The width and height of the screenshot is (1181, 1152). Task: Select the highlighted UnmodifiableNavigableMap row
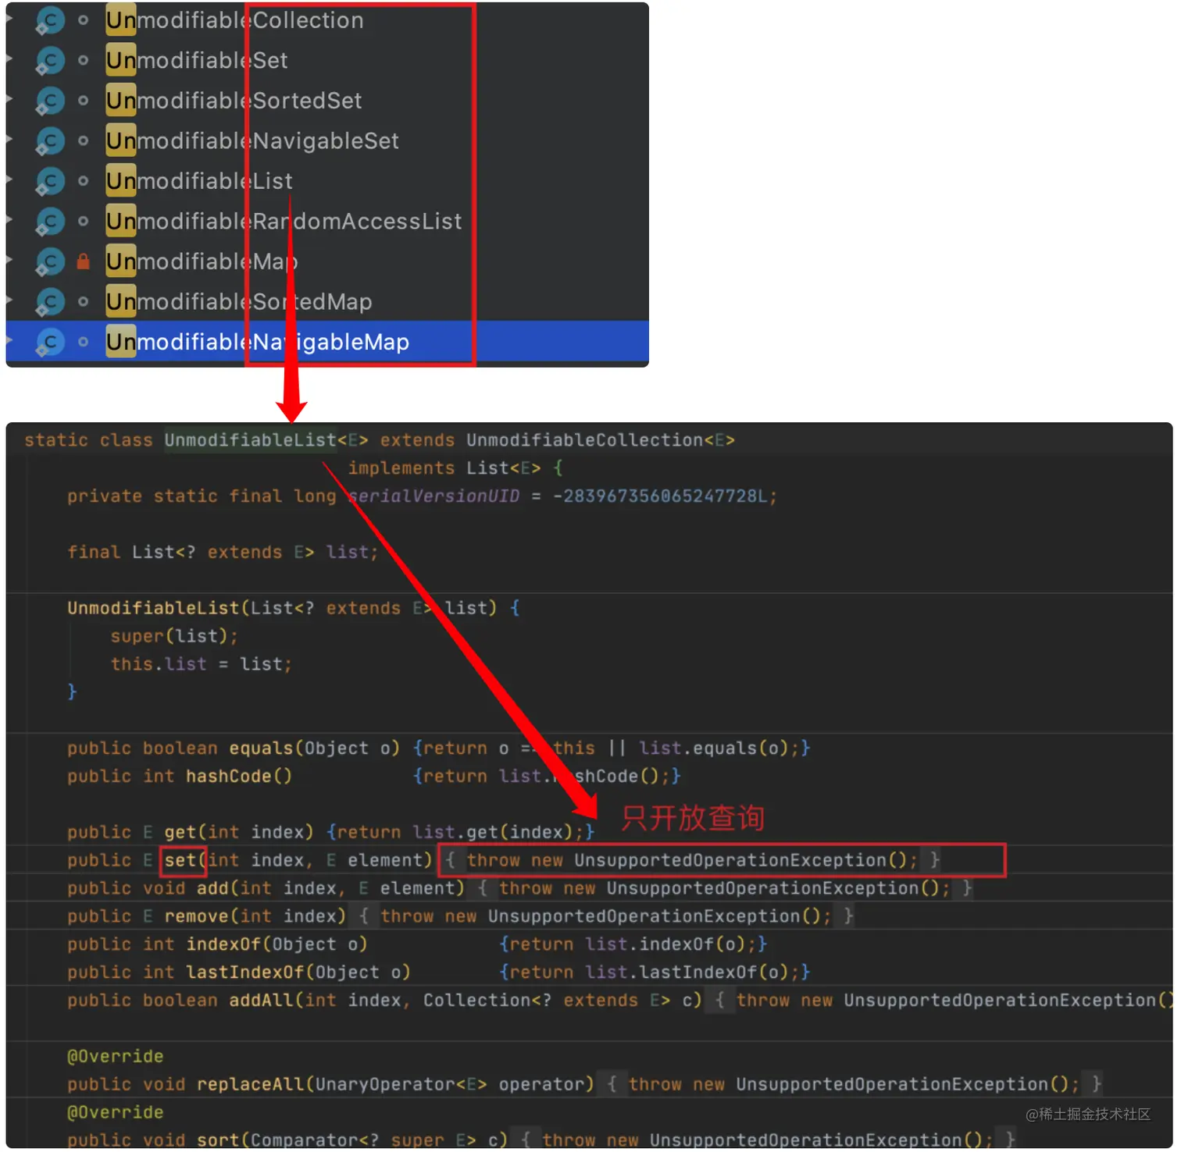pos(327,342)
